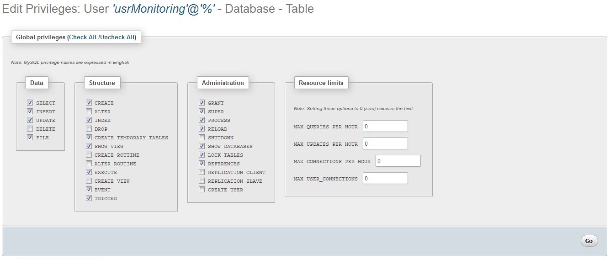The image size is (610, 259).
Task: Uncheck CREATE TEMPORARY TABLES privilege
Action: [x=89, y=137]
